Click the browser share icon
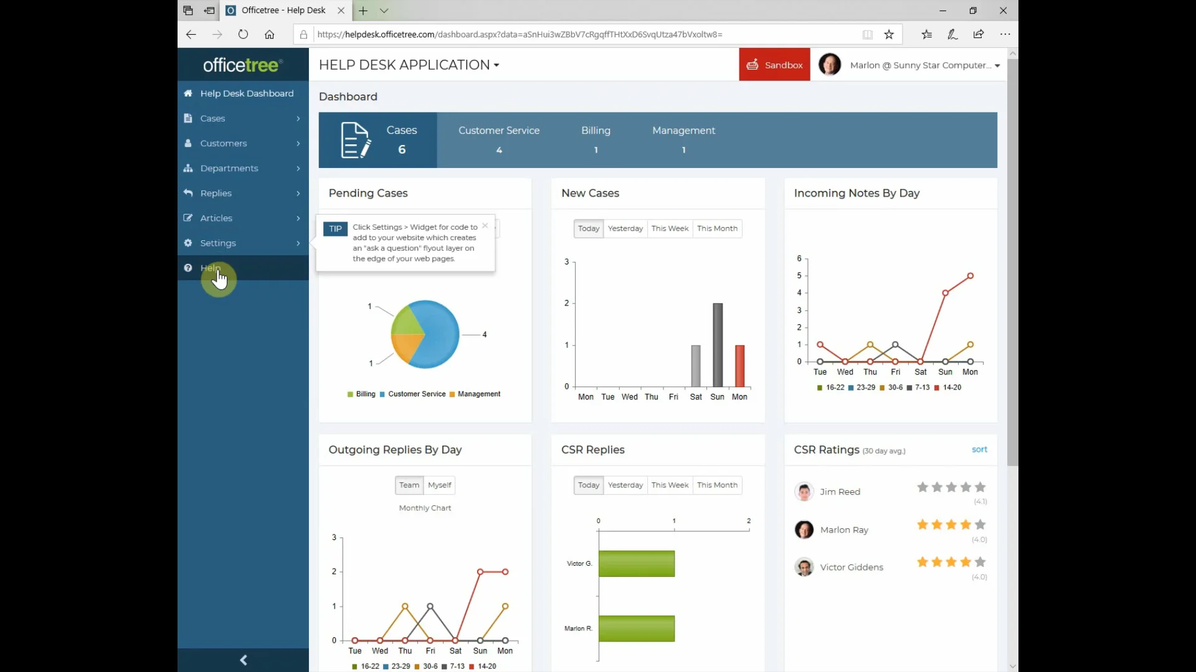 click(979, 34)
